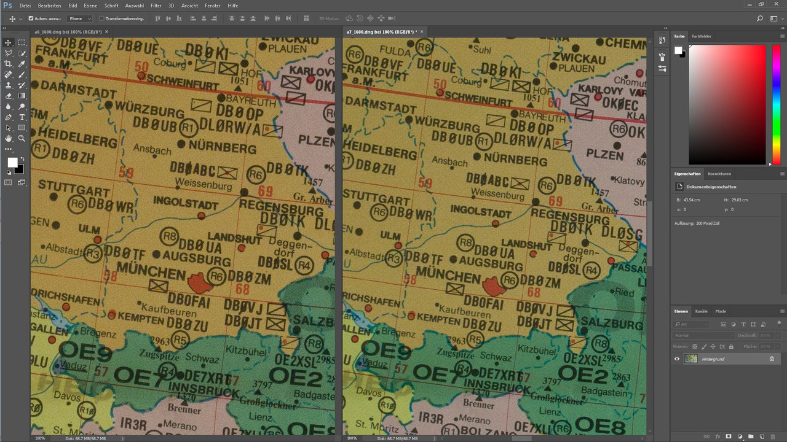Image resolution: width=787 pixels, height=442 pixels.
Task: Select the Rectangular Marquee tool
Action: 22,42
